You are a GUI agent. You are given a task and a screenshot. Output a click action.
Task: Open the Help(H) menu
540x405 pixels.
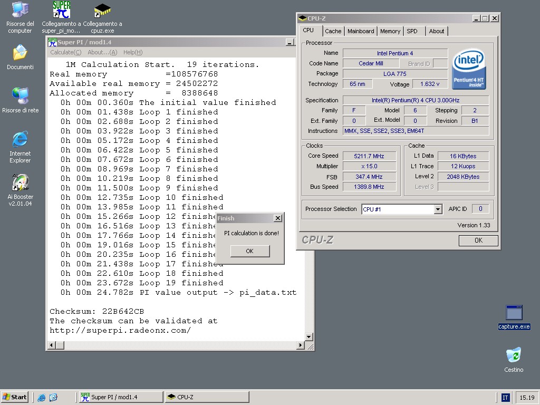133,52
